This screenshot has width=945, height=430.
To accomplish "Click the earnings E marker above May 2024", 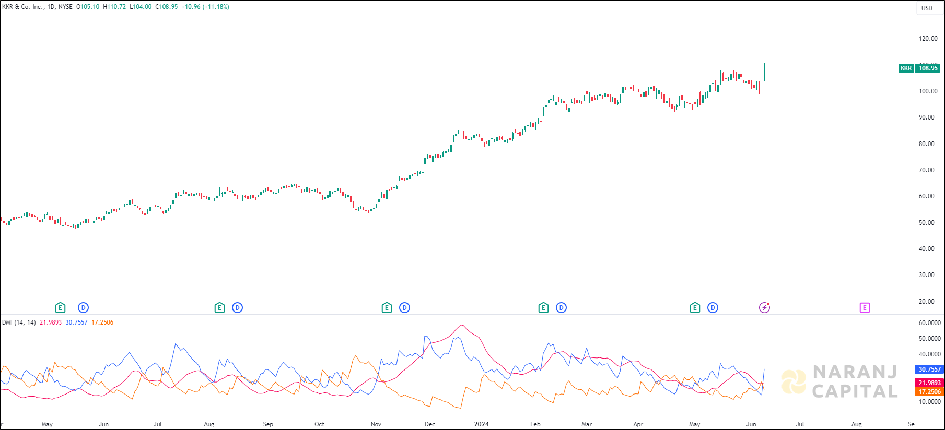I will click(x=695, y=308).
